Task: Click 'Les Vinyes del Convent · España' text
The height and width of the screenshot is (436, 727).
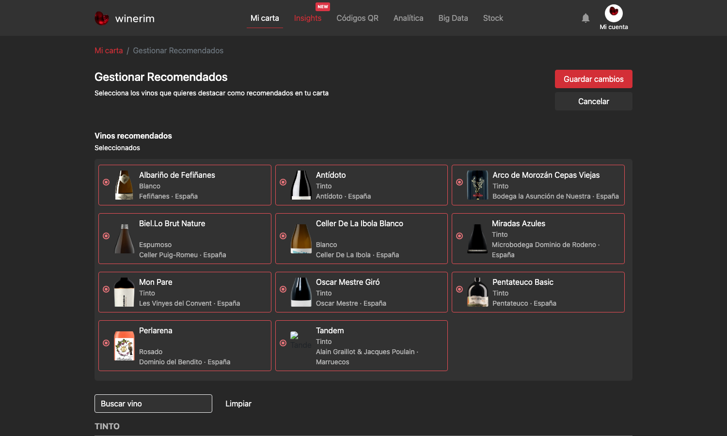Action: (190, 303)
